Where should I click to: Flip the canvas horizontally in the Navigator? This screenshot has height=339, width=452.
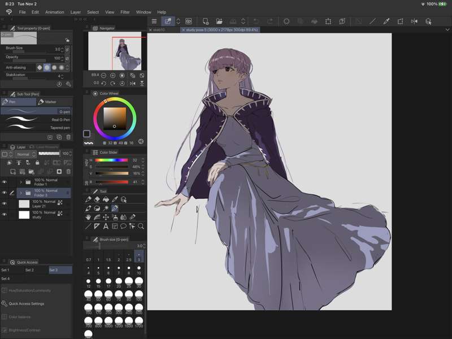132,84
